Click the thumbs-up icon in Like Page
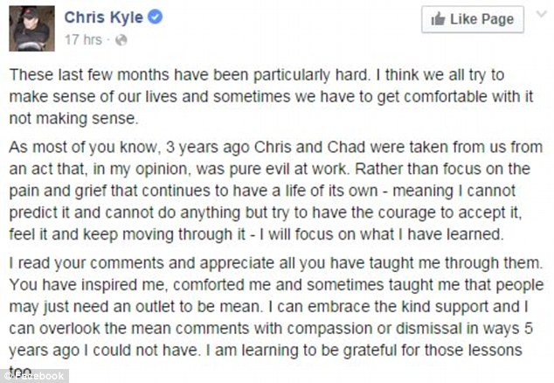554x383 pixels. pyautogui.click(x=439, y=19)
